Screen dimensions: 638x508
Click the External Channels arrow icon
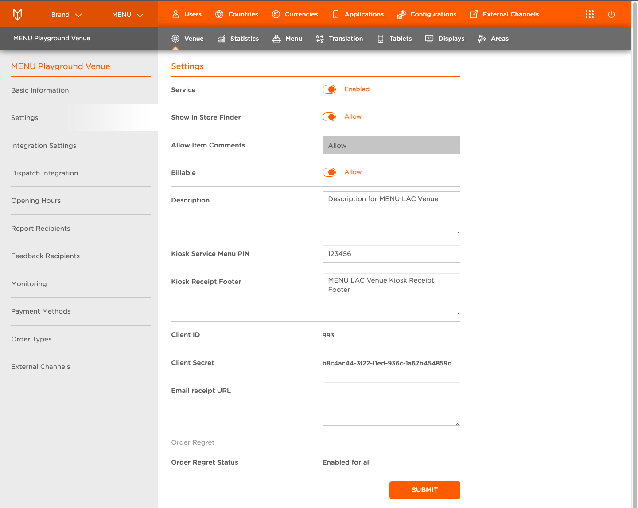(x=474, y=14)
